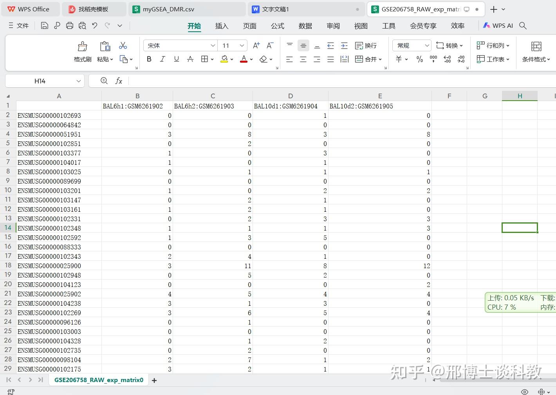Open the 条件格式 conditional formatting tool
This screenshot has width=556, height=395.
click(536, 51)
